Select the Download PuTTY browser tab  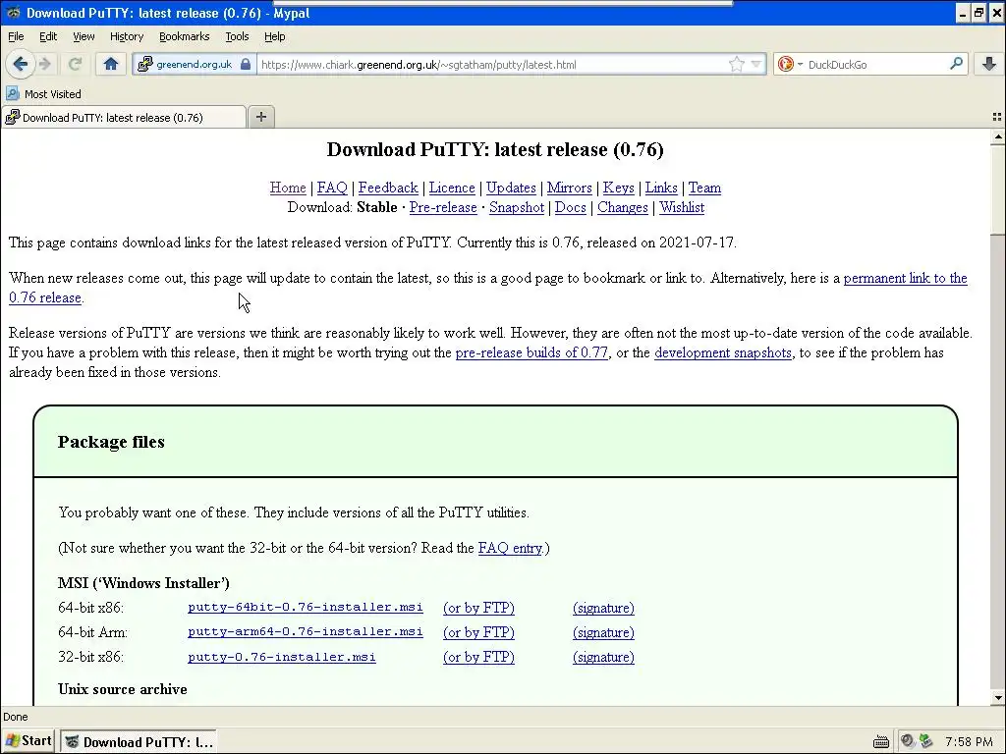coord(123,118)
